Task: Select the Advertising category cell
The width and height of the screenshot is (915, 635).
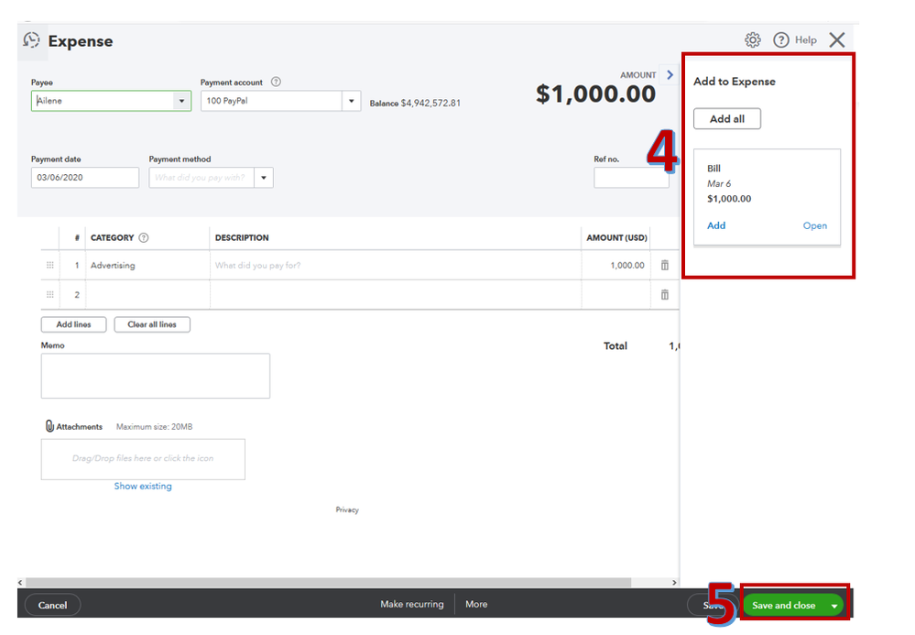Action: tap(147, 265)
